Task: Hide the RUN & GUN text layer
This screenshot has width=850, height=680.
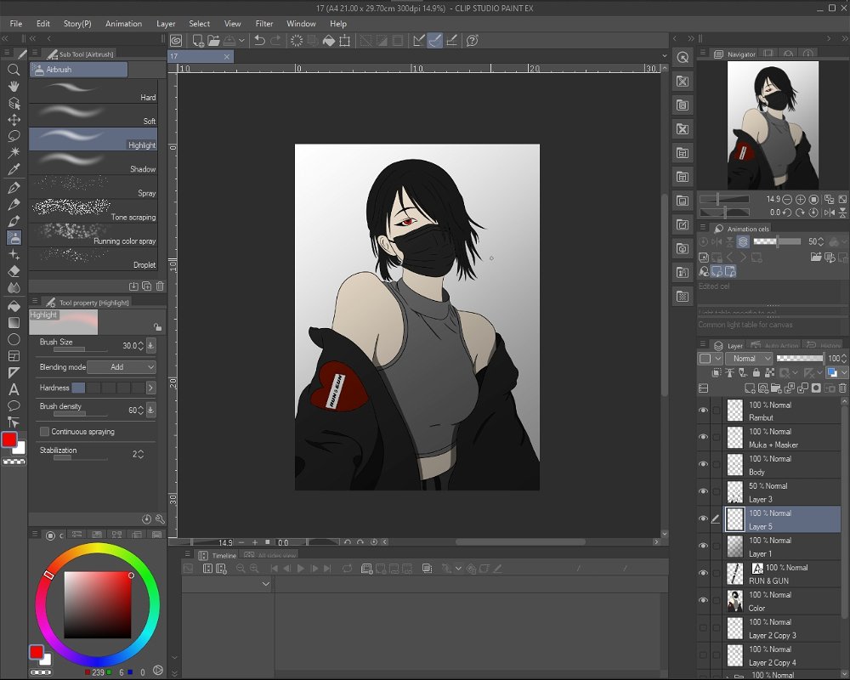Action: coord(703,573)
